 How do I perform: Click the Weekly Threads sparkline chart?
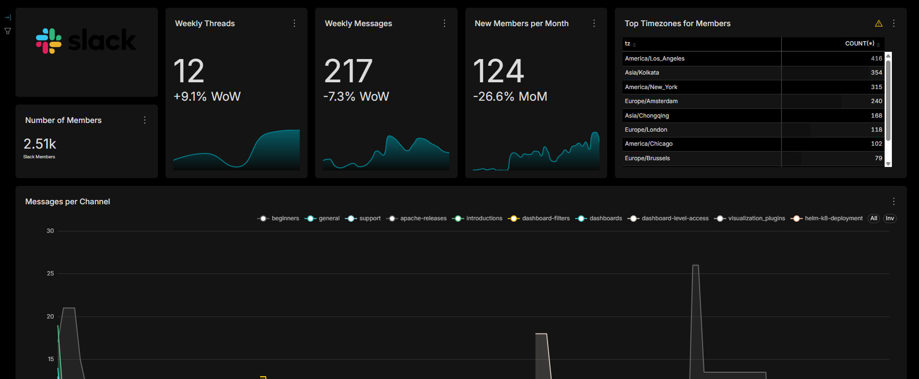[x=236, y=150]
